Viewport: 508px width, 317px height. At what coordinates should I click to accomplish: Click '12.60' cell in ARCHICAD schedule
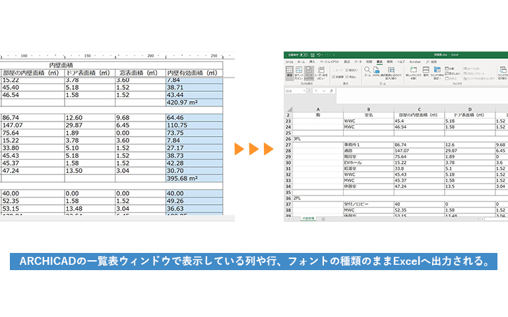point(90,118)
